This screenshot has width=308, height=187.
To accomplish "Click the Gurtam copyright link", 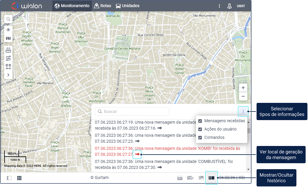I will pyautogui.click(x=100, y=177).
